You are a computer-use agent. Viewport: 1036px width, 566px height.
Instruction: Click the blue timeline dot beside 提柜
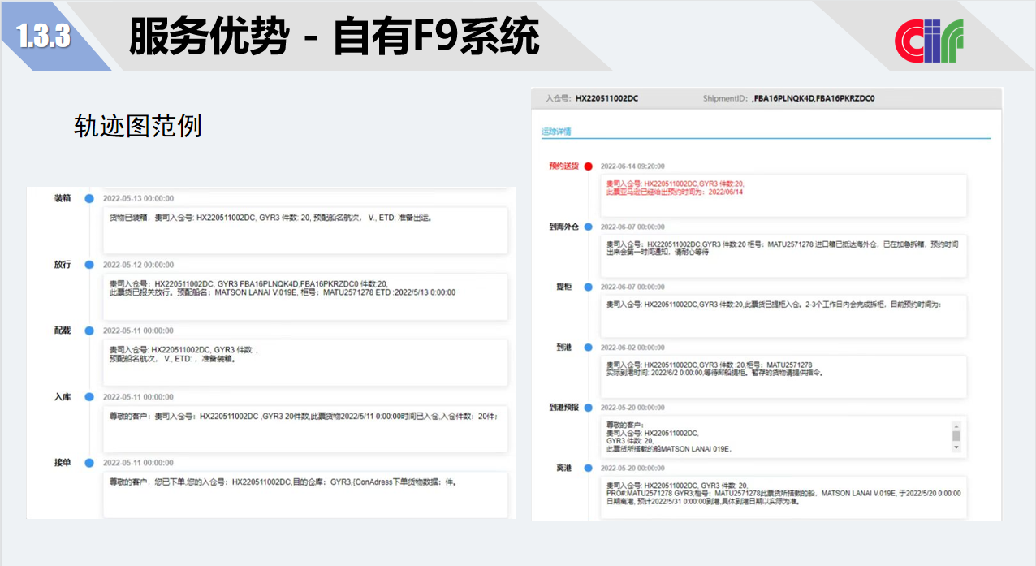tap(588, 287)
